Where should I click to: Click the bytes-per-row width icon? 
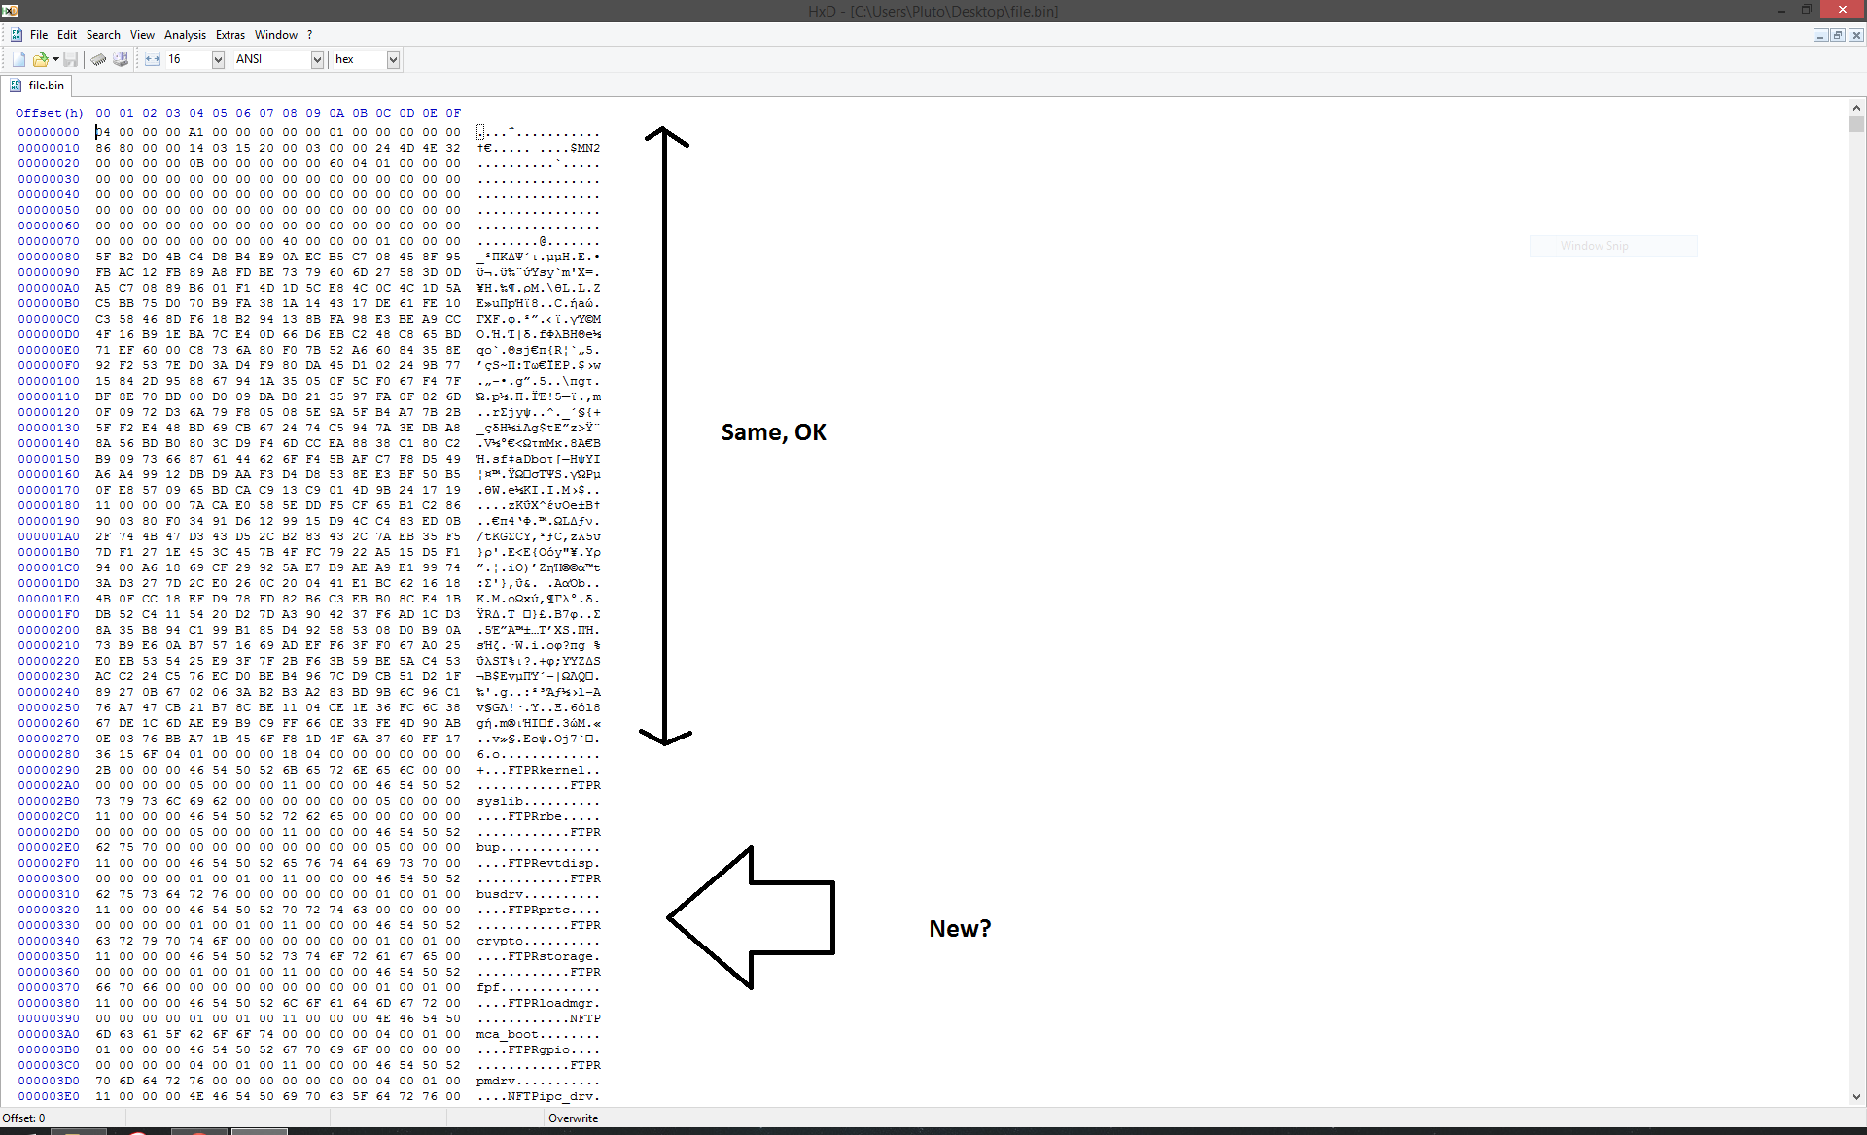[153, 59]
